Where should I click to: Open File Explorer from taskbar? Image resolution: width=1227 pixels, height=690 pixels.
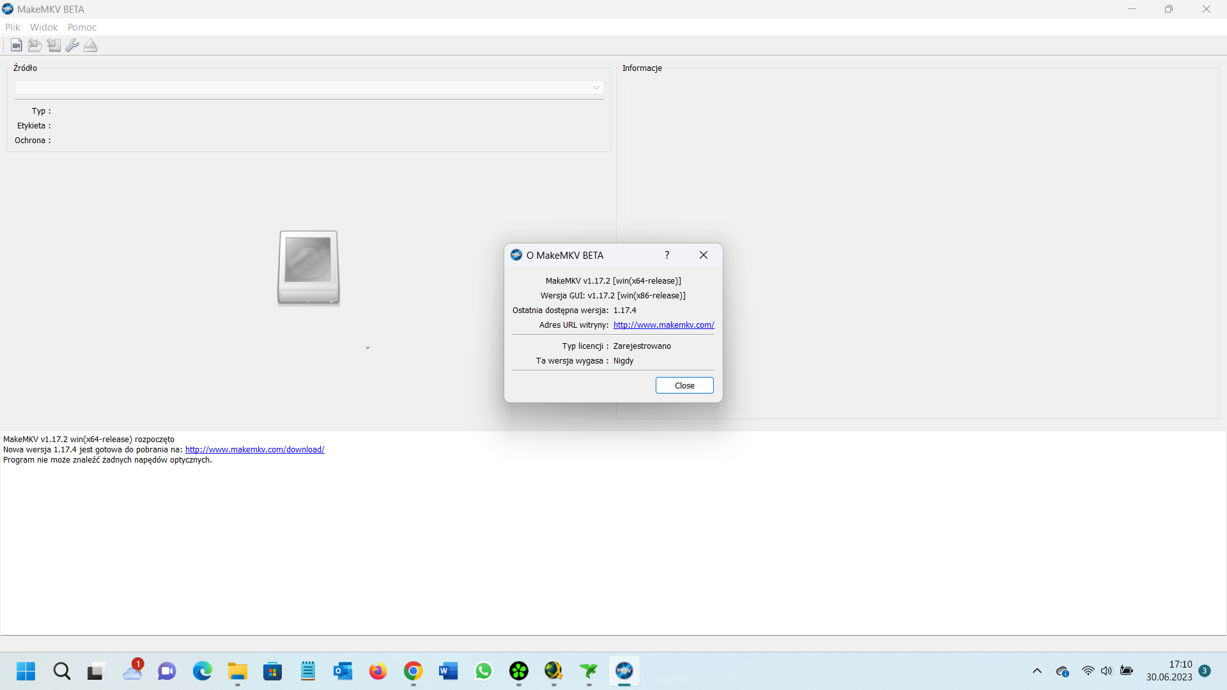[x=238, y=671]
